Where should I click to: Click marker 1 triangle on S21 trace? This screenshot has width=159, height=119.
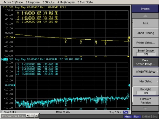(x=66, y=40)
